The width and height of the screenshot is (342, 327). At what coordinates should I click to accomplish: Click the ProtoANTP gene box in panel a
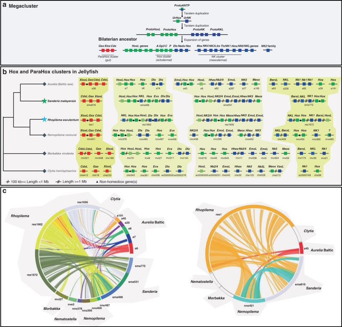(183, 9)
